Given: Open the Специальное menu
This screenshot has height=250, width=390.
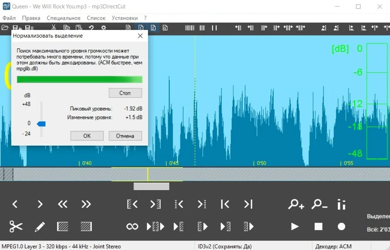Looking at the screenshot, I should (x=64, y=18).
